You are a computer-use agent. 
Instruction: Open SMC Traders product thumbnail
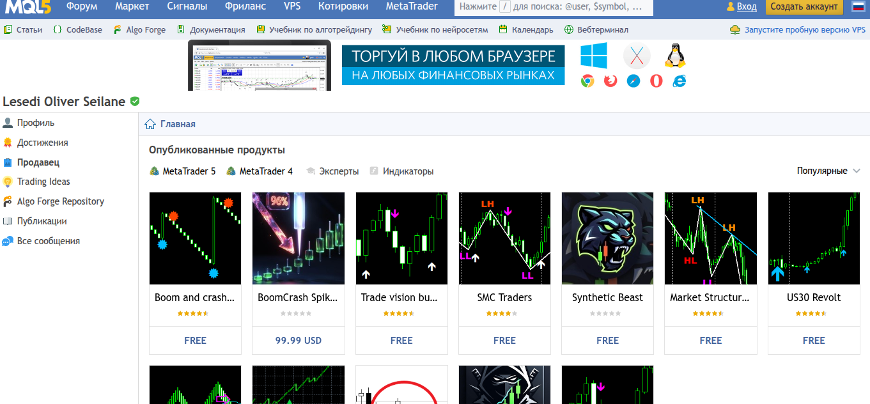(505, 238)
